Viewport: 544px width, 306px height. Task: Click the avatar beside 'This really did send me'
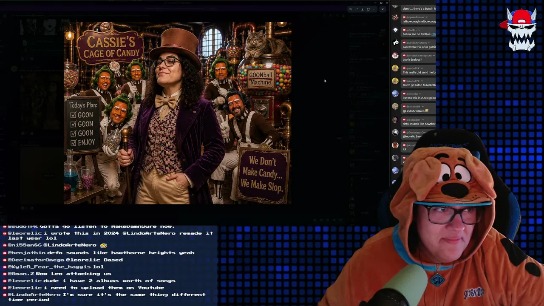coord(395,68)
